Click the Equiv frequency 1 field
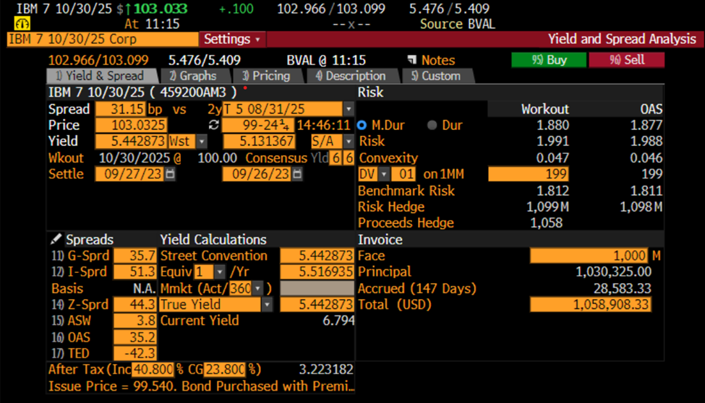705x403 pixels. [204, 272]
